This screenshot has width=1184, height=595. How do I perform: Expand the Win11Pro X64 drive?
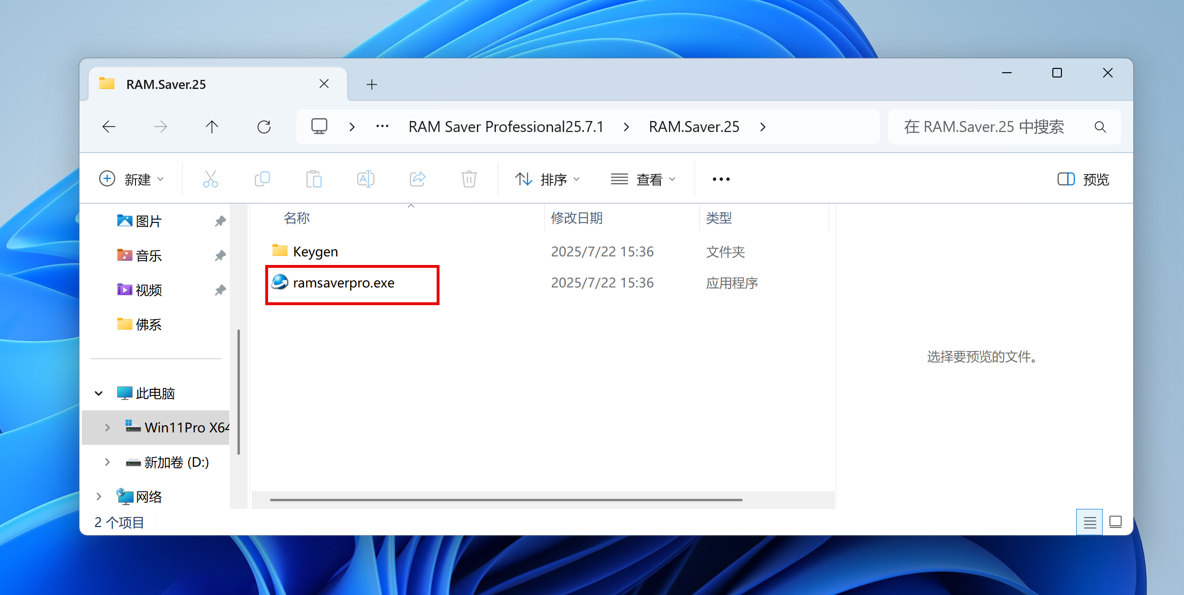107,428
